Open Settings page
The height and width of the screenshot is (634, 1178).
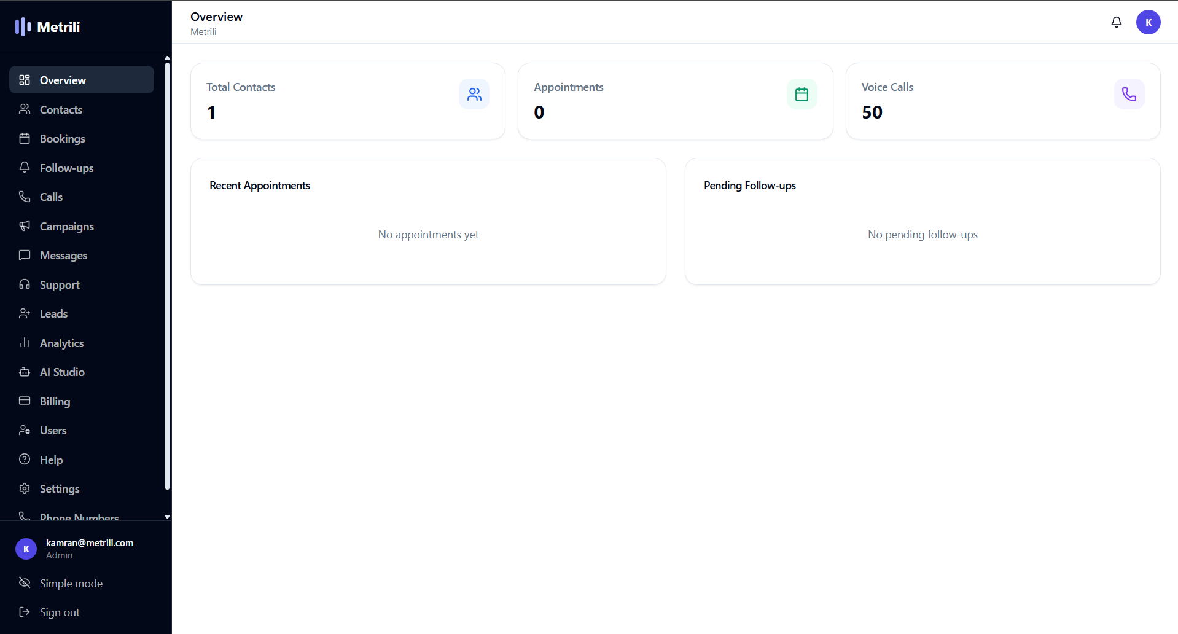[82, 488]
